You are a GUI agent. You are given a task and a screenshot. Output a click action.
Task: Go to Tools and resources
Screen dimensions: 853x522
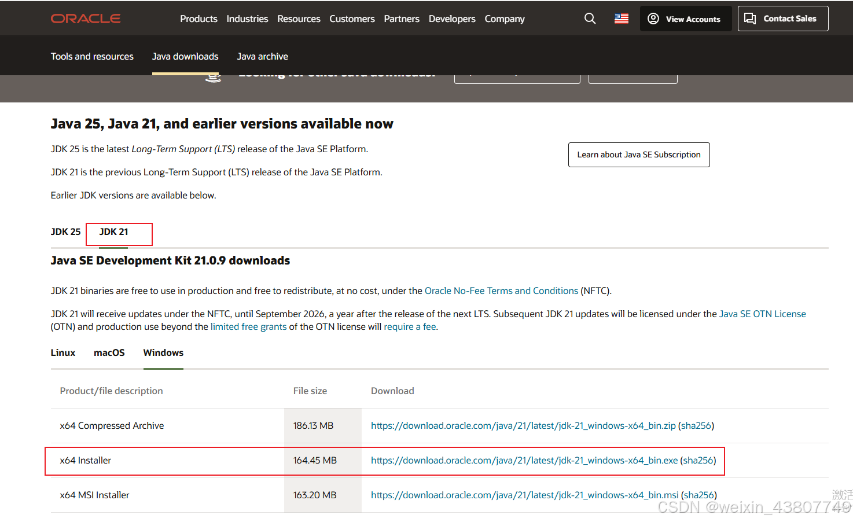[x=92, y=56]
